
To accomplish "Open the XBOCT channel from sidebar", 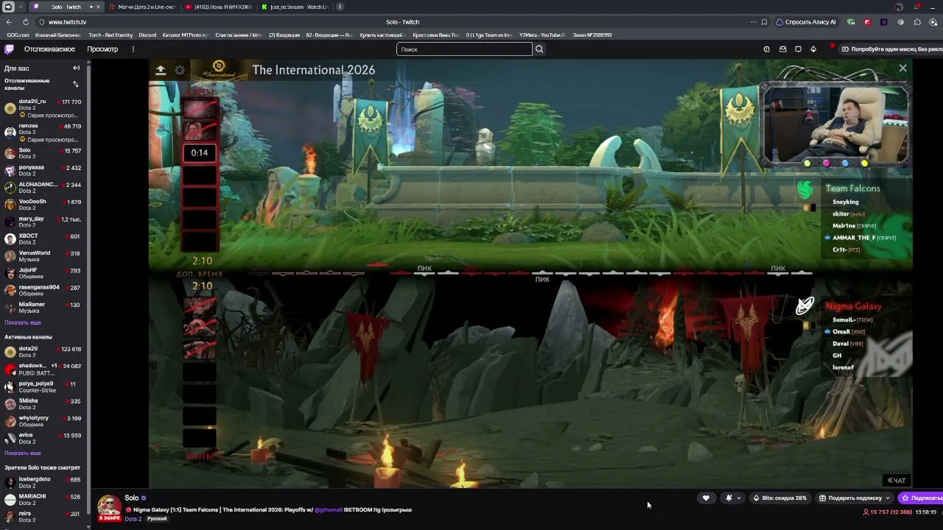I will point(45,239).
